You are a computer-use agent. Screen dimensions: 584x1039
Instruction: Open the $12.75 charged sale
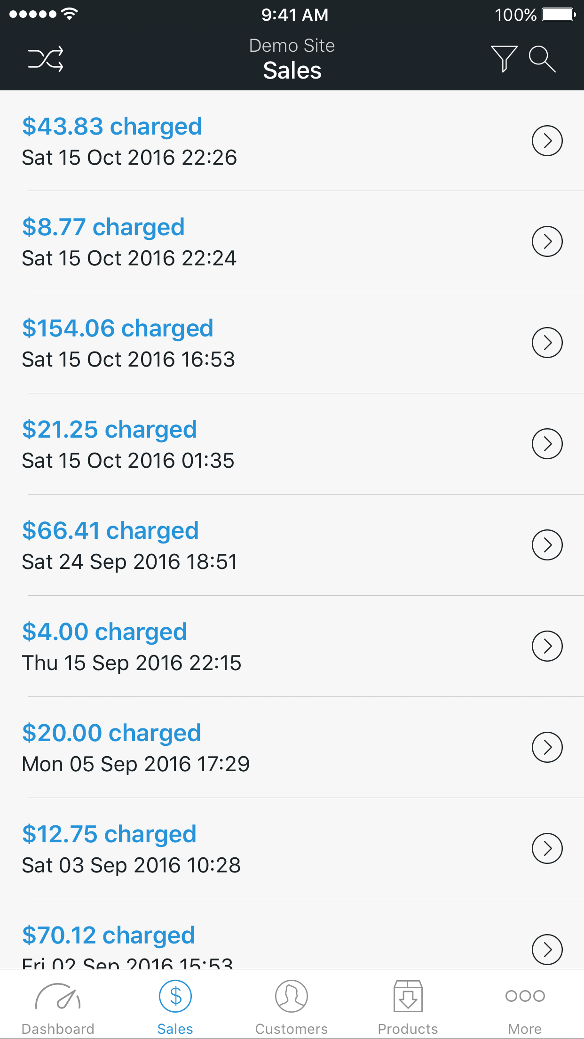pos(109,834)
